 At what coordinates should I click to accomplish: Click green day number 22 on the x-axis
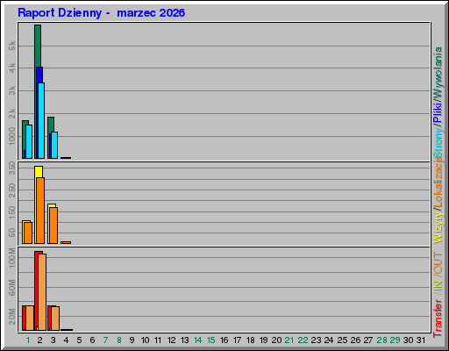(303, 340)
